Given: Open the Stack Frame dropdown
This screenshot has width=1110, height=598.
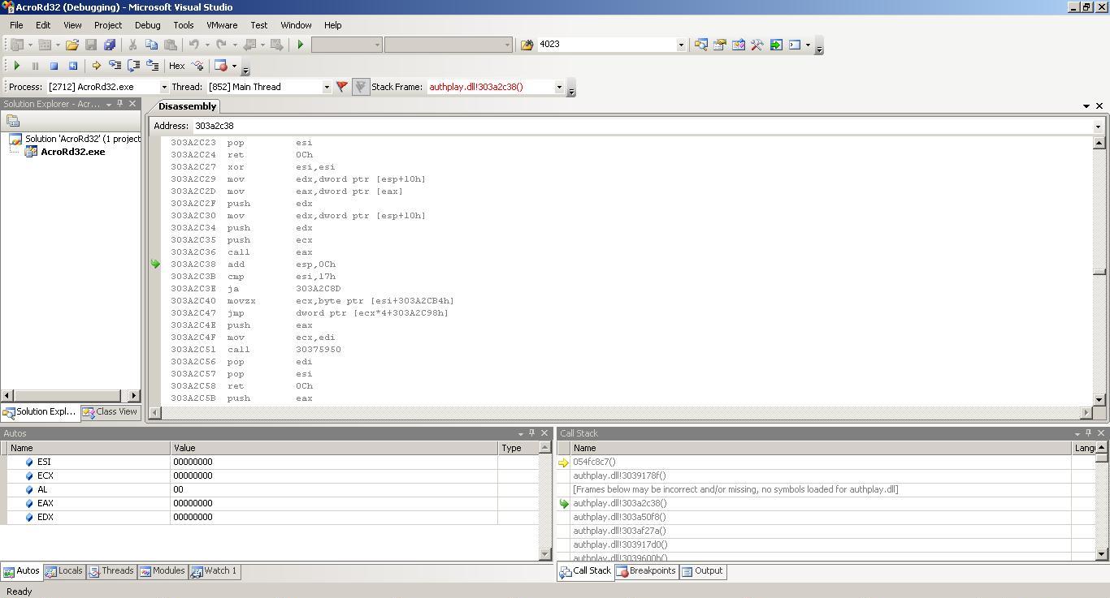Looking at the screenshot, I should 559,87.
